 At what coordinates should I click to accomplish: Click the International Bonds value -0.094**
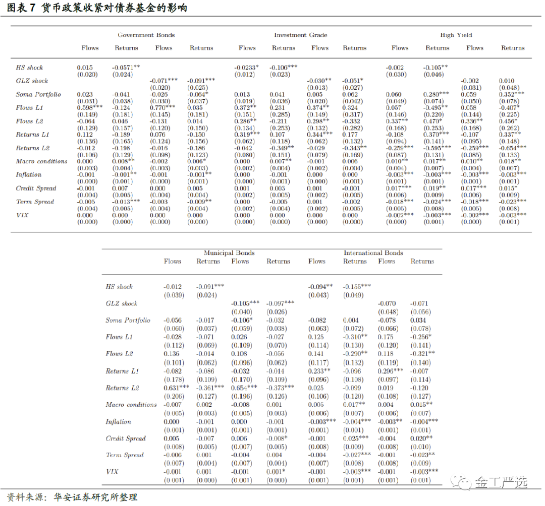tap(320, 287)
